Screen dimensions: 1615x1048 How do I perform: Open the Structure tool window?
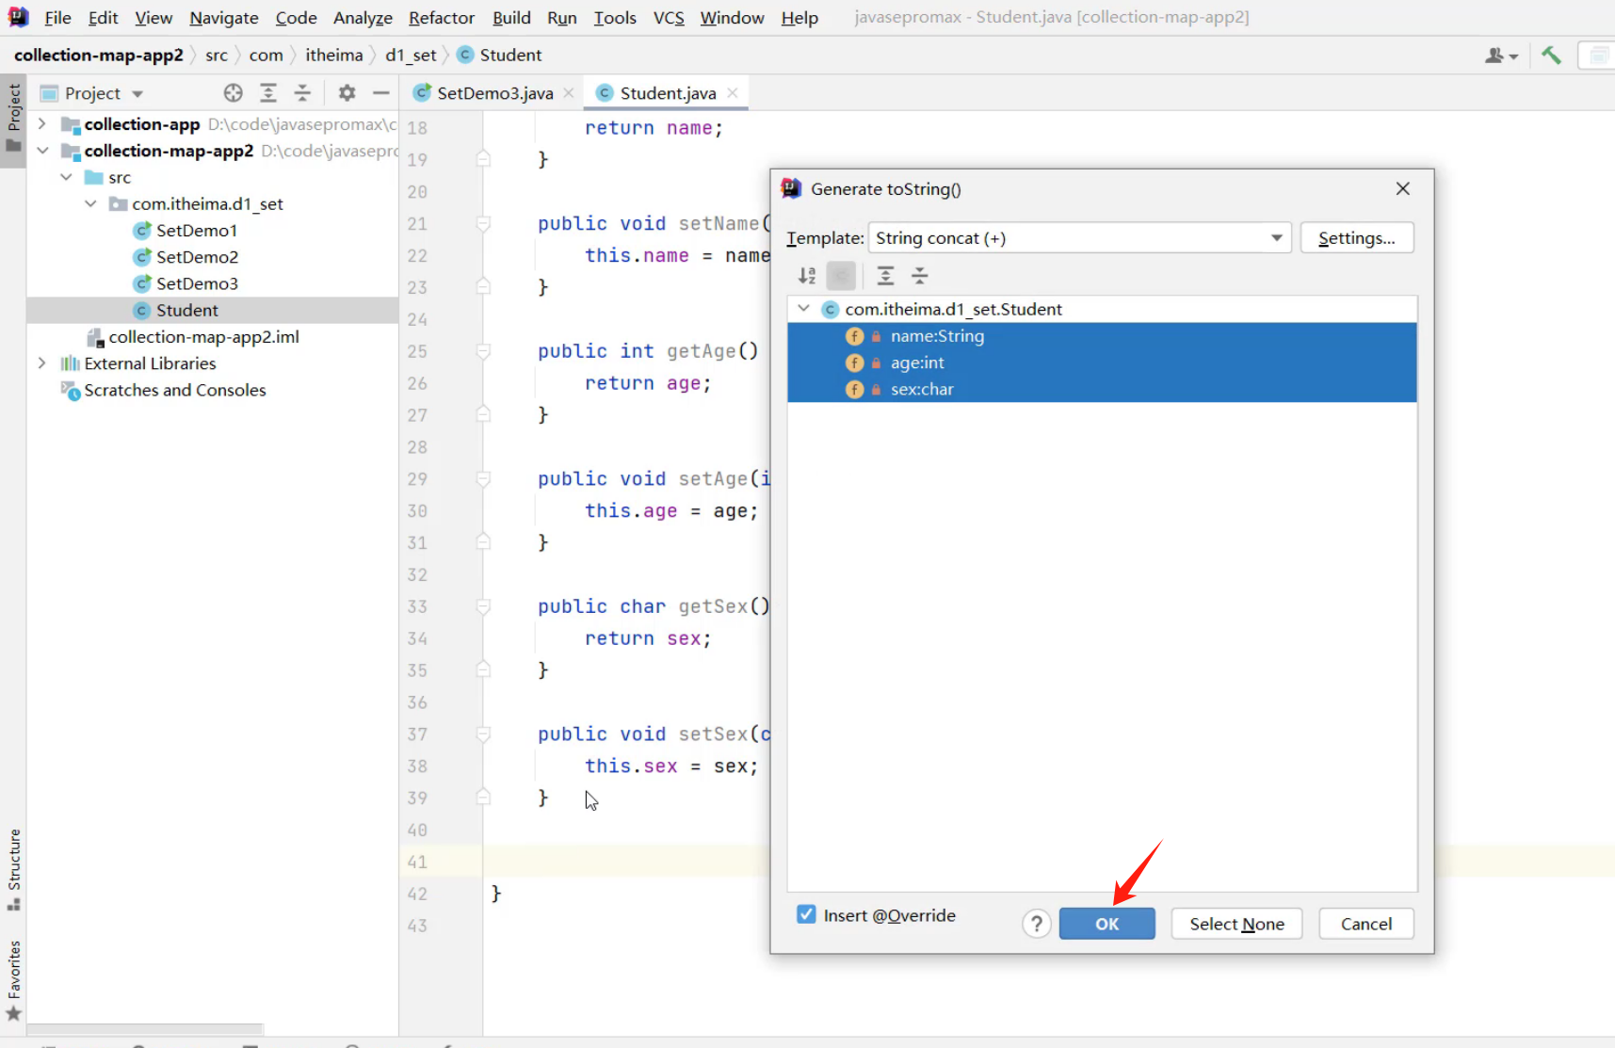point(14,869)
